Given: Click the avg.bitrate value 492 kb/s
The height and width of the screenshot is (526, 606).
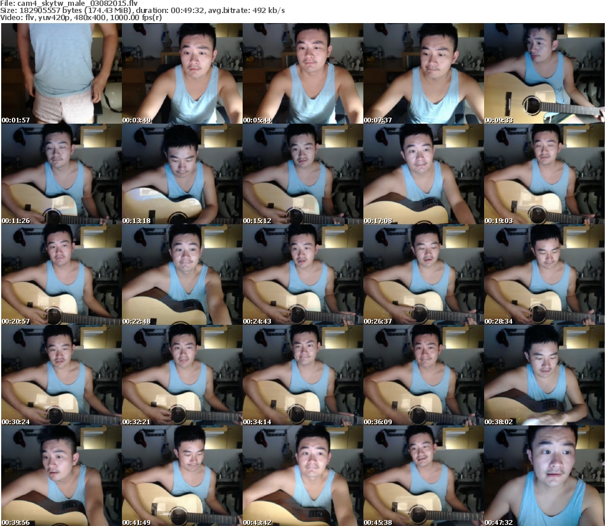Looking at the screenshot, I should [269, 11].
